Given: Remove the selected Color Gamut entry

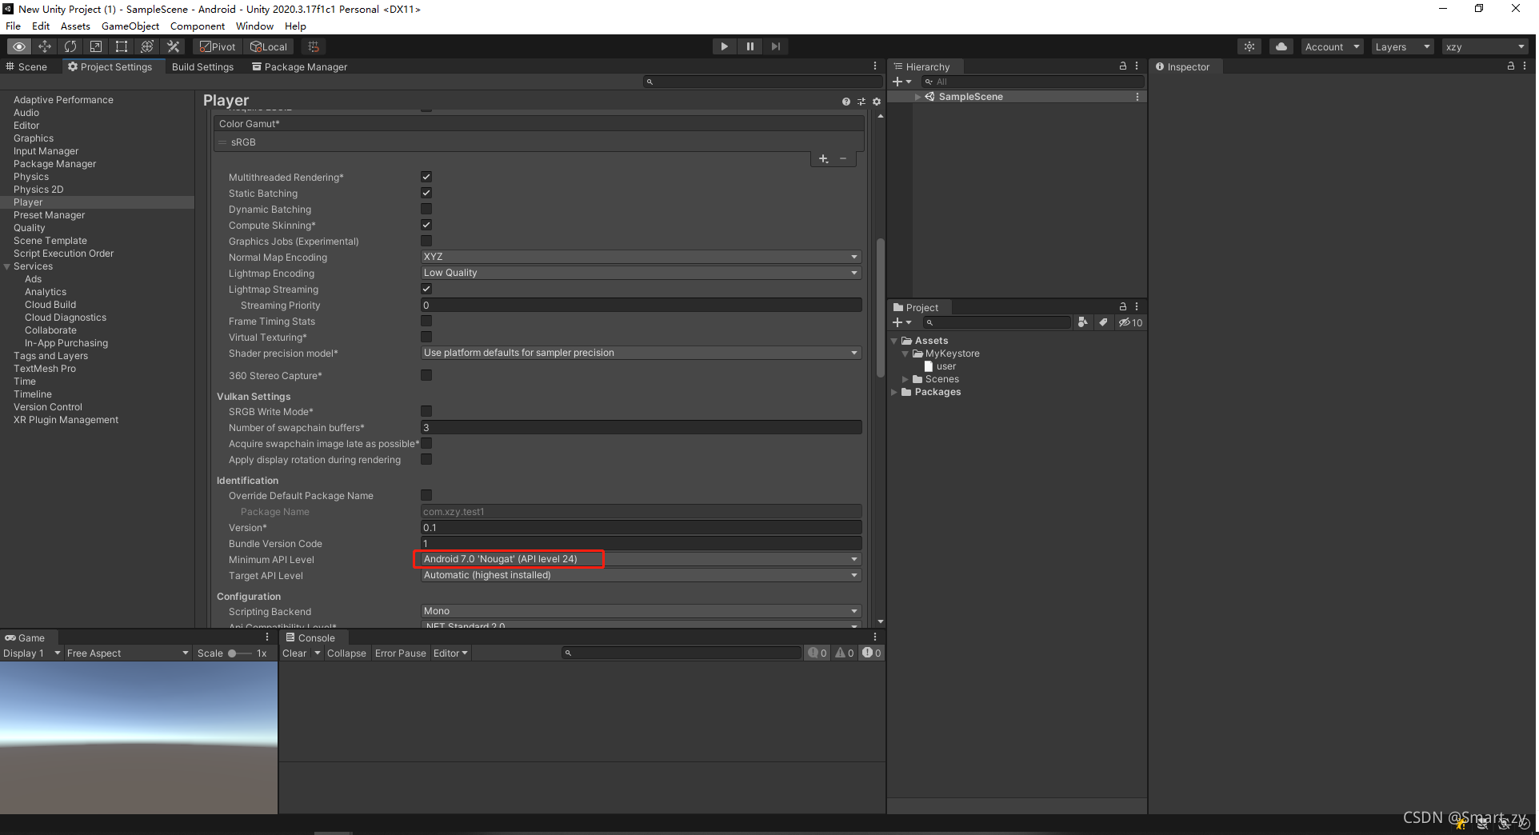Looking at the screenshot, I should 842,158.
